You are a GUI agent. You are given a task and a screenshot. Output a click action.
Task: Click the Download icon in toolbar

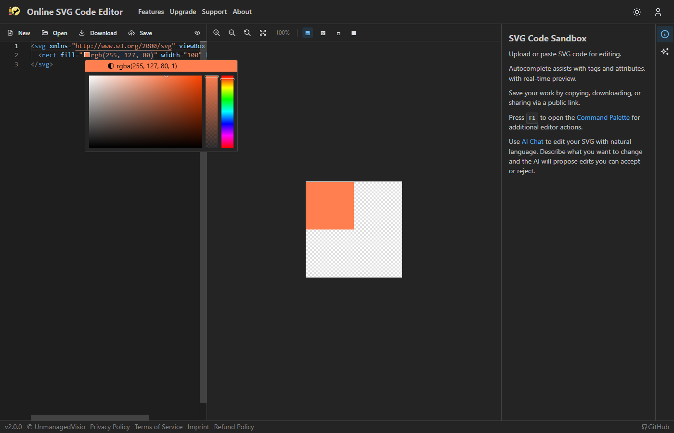pyautogui.click(x=82, y=33)
